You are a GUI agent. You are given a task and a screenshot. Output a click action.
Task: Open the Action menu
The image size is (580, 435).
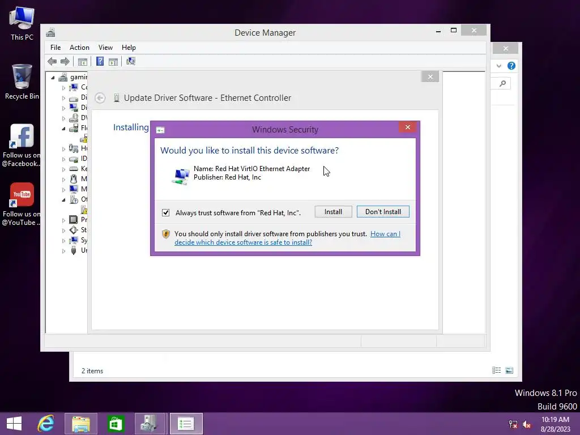[x=79, y=48]
